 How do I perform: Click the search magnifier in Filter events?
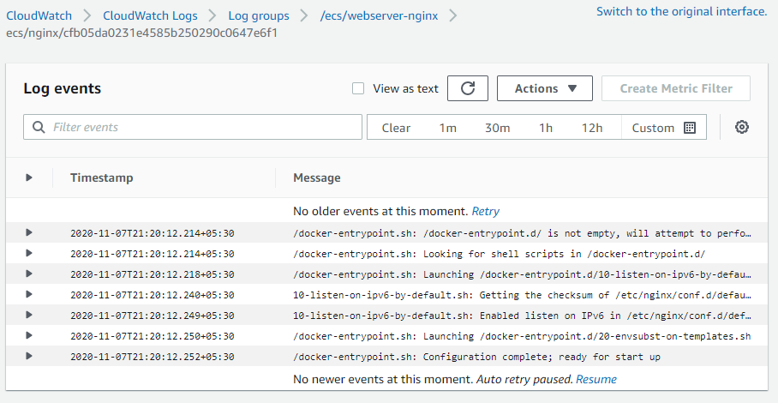[x=39, y=127]
